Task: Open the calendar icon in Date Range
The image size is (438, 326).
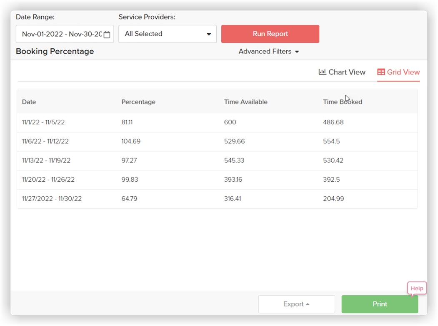Action: click(x=107, y=34)
